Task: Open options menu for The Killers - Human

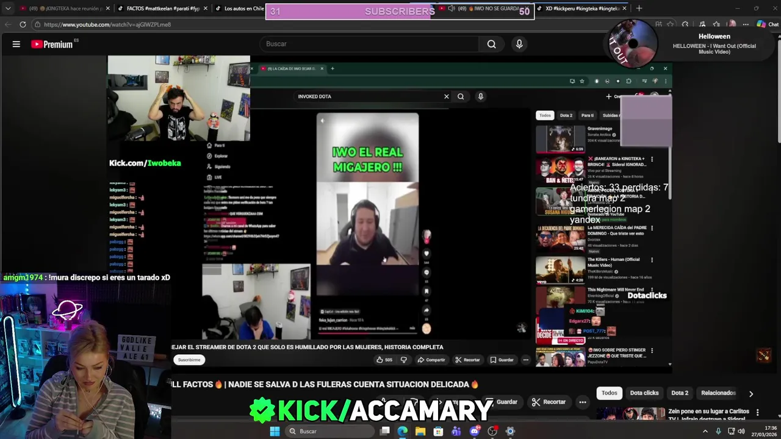Action: click(x=652, y=260)
